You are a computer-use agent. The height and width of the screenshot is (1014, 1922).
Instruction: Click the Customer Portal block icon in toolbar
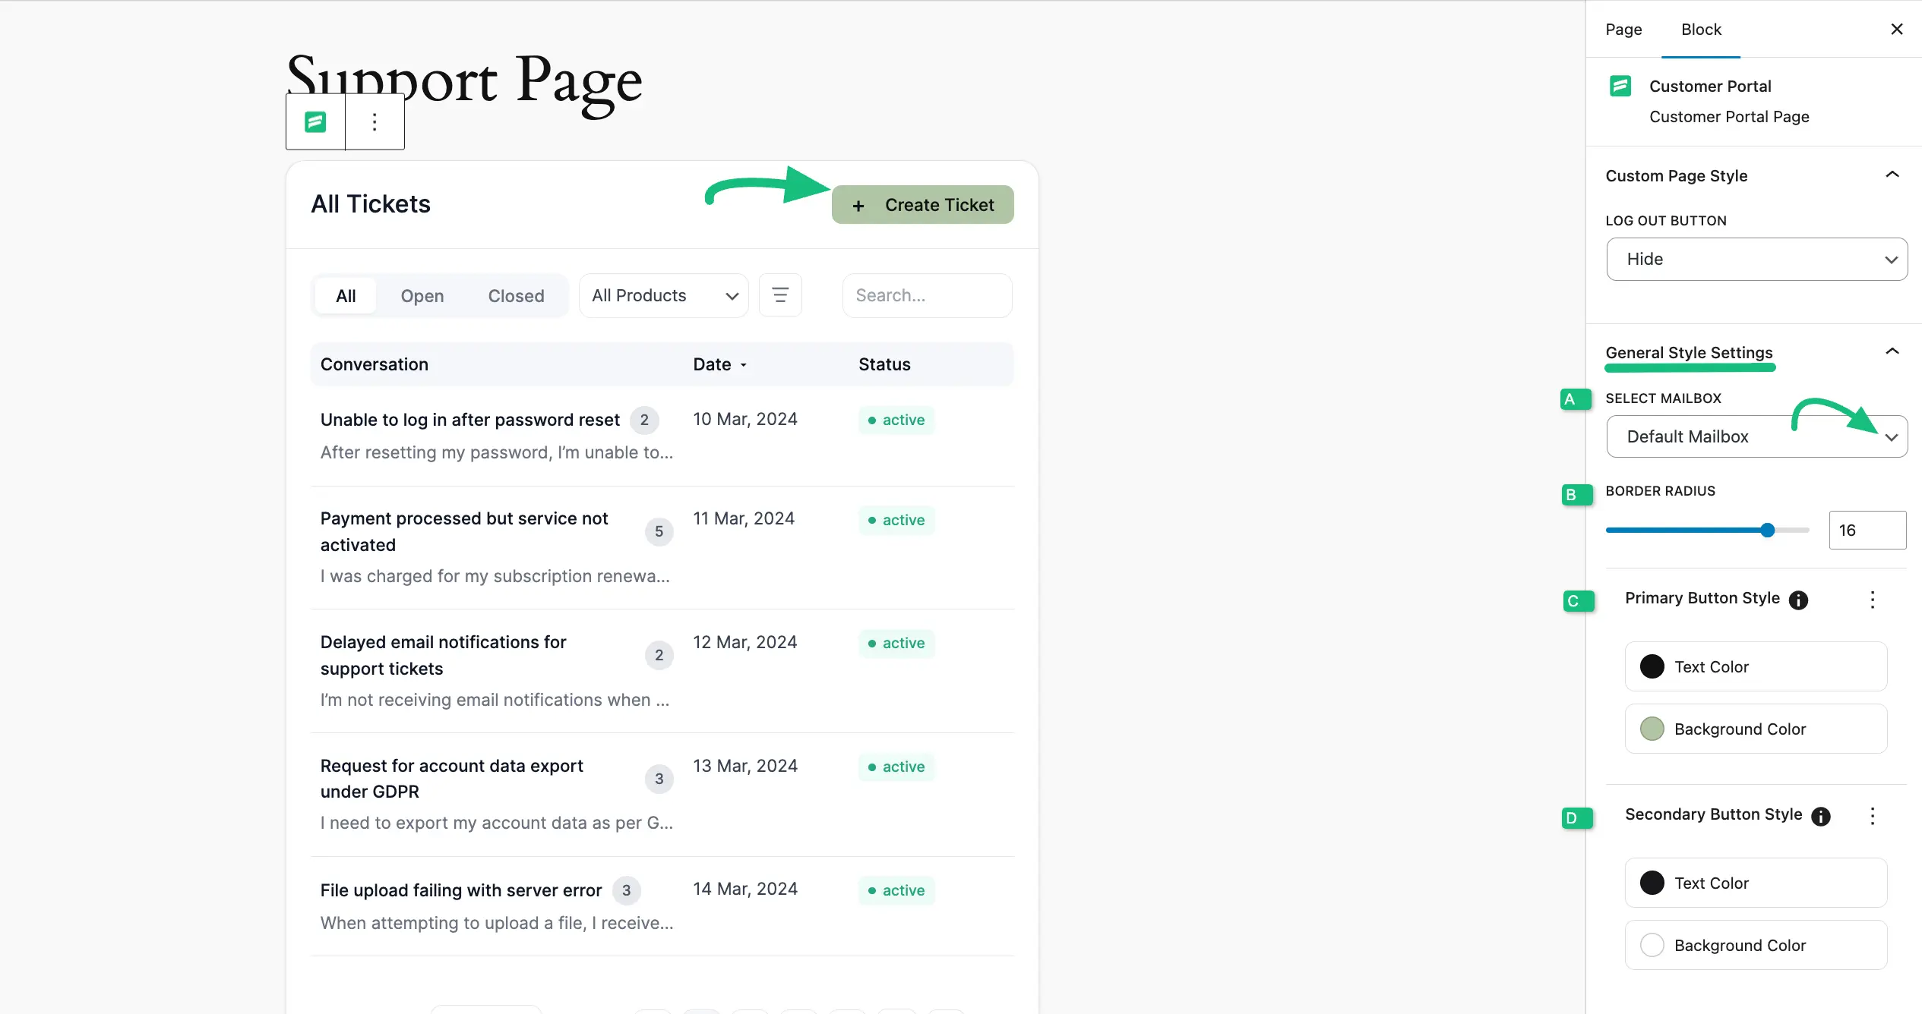tap(315, 122)
